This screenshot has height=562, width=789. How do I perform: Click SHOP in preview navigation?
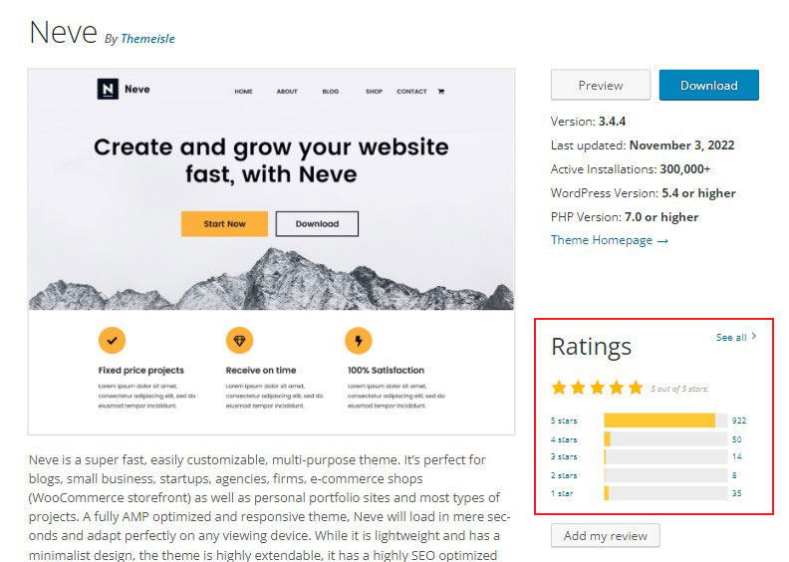coord(374,92)
